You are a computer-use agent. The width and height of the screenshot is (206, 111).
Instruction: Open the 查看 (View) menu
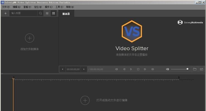tap(27, 7)
